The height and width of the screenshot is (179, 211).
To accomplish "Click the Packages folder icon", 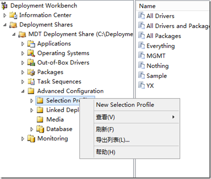I will (31, 72).
